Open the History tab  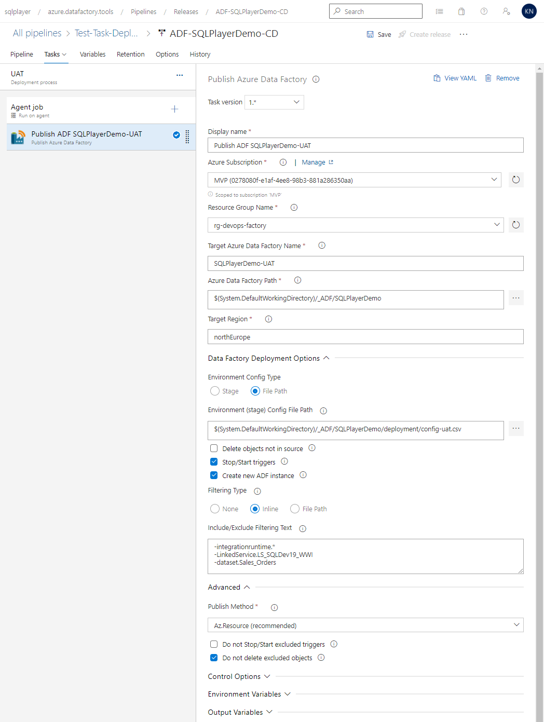200,54
